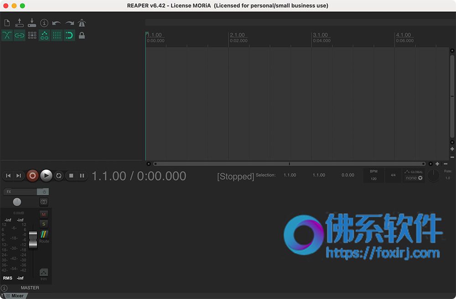This screenshot has height=299, width=456.
Task: Toggle repeat loop button in transport
Action: (59, 176)
